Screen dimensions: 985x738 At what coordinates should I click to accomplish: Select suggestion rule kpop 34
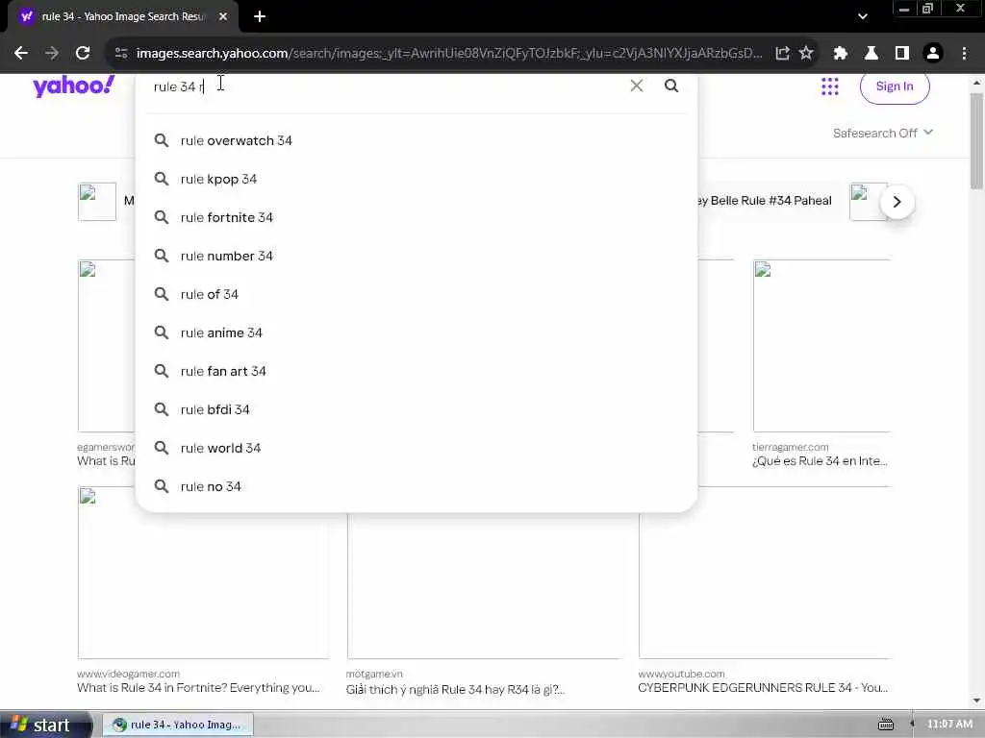coord(416,179)
